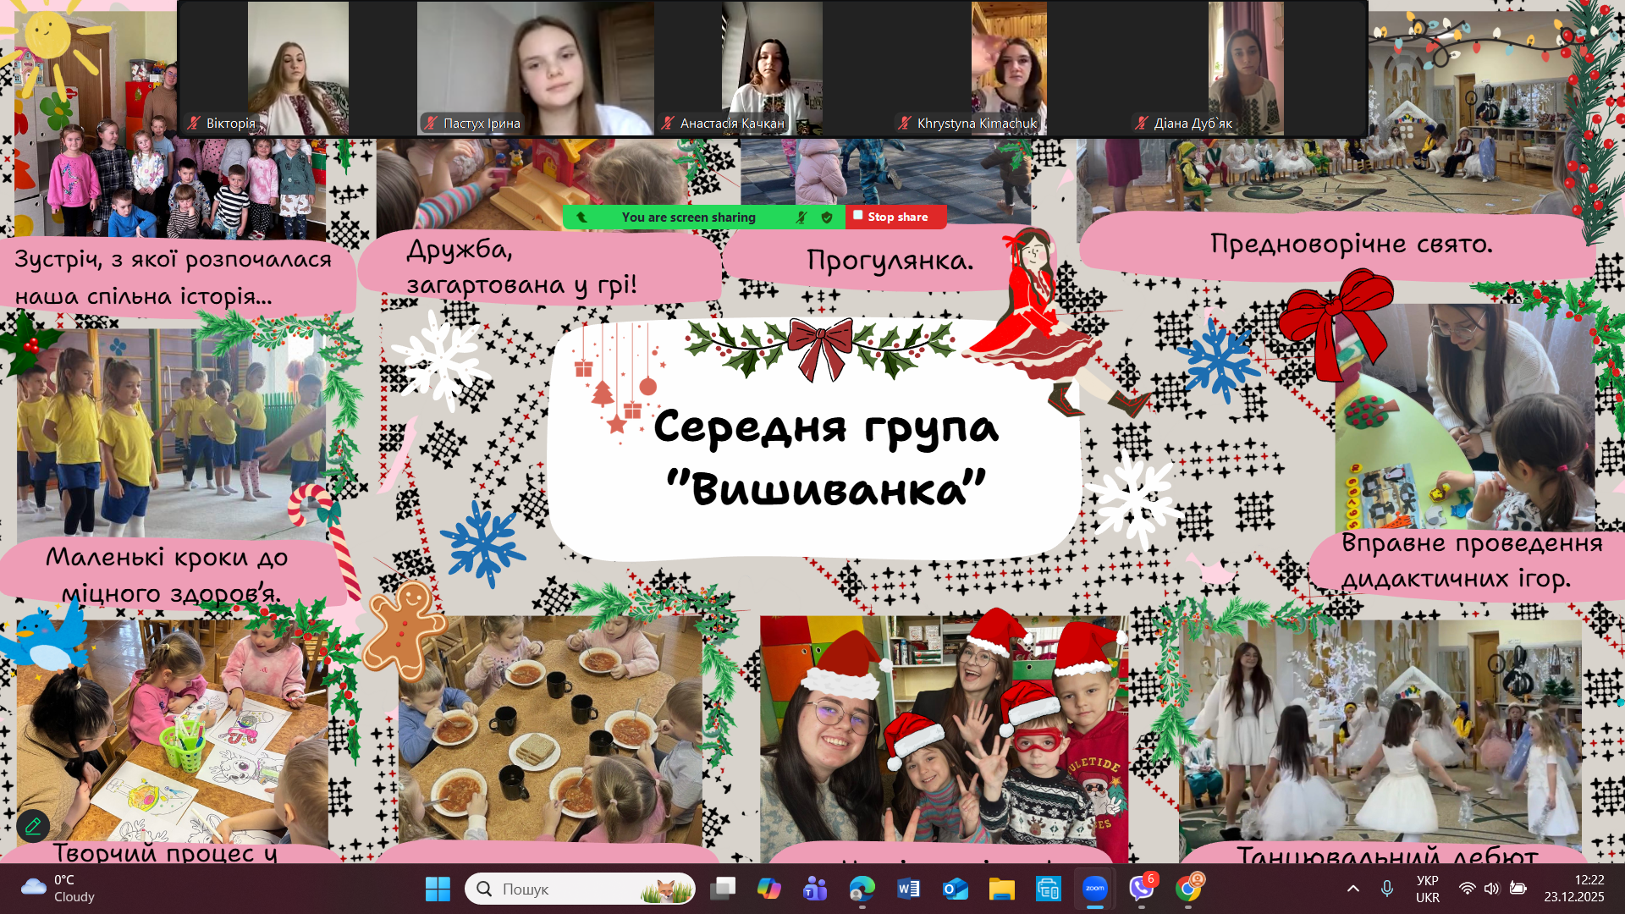Viewport: 1625px width, 914px height.
Task: Open Microsoft Word from taskbar
Action: coord(908,889)
